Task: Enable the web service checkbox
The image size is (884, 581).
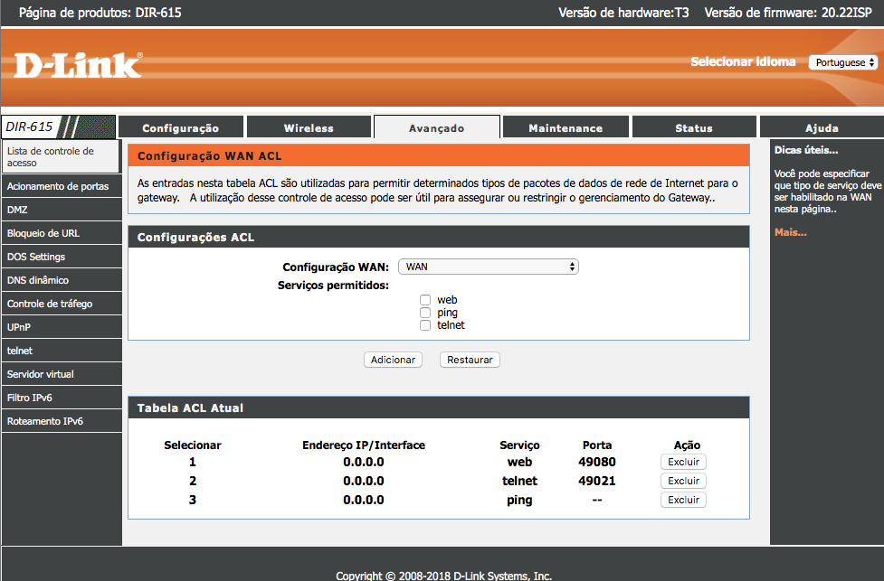Action: (x=425, y=300)
